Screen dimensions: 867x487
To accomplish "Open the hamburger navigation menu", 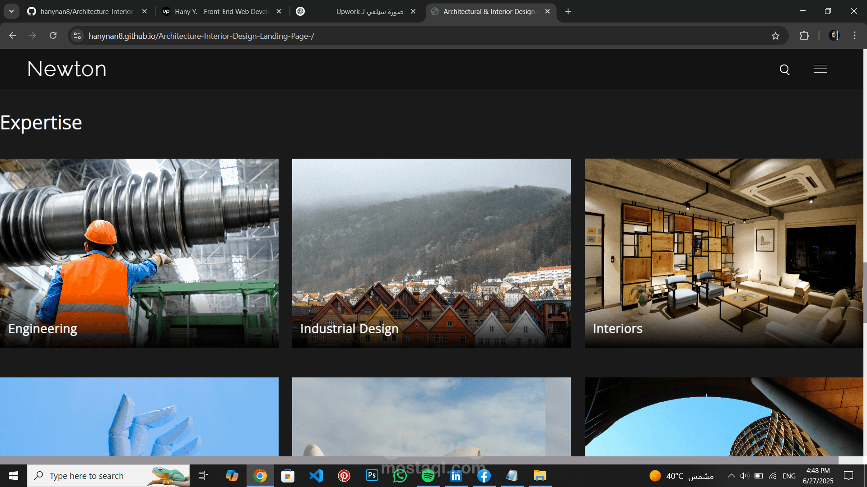I will pos(820,69).
